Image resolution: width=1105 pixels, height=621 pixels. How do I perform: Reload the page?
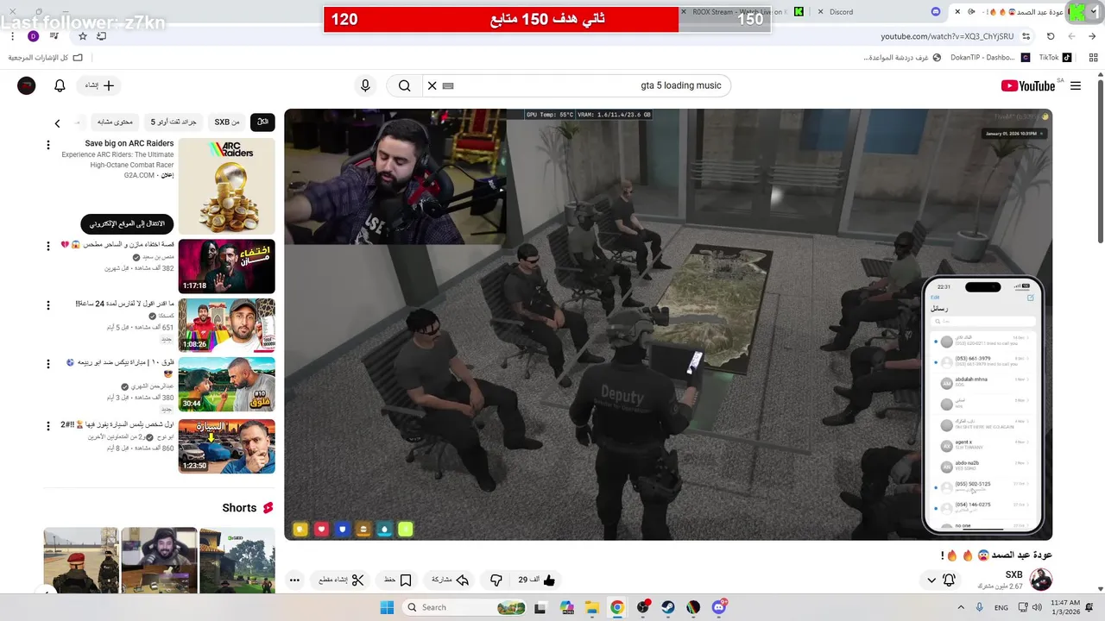point(1051,36)
